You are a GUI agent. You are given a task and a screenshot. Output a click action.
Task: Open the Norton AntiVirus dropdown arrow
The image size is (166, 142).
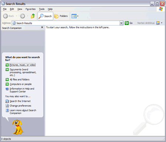pos(162,23)
